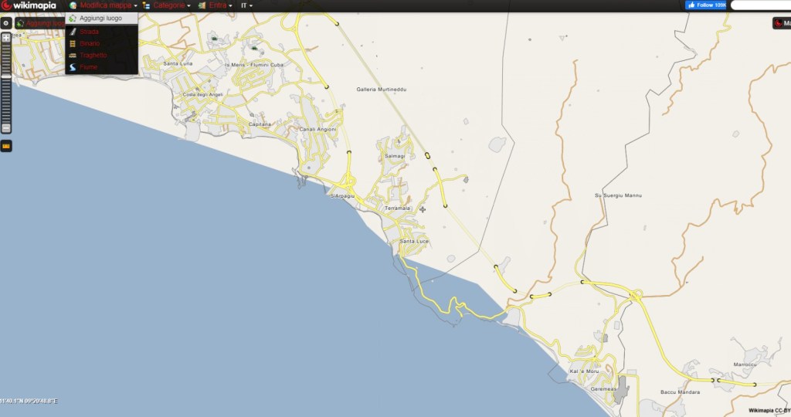Toggle the map type button at right
791x417 pixels.
click(x=780, y=23)
